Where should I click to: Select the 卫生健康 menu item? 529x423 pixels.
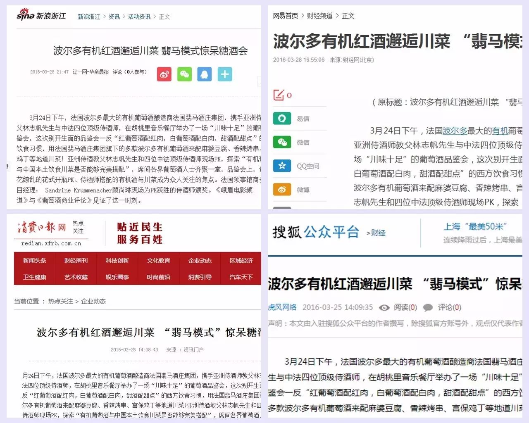click(35, 277)
